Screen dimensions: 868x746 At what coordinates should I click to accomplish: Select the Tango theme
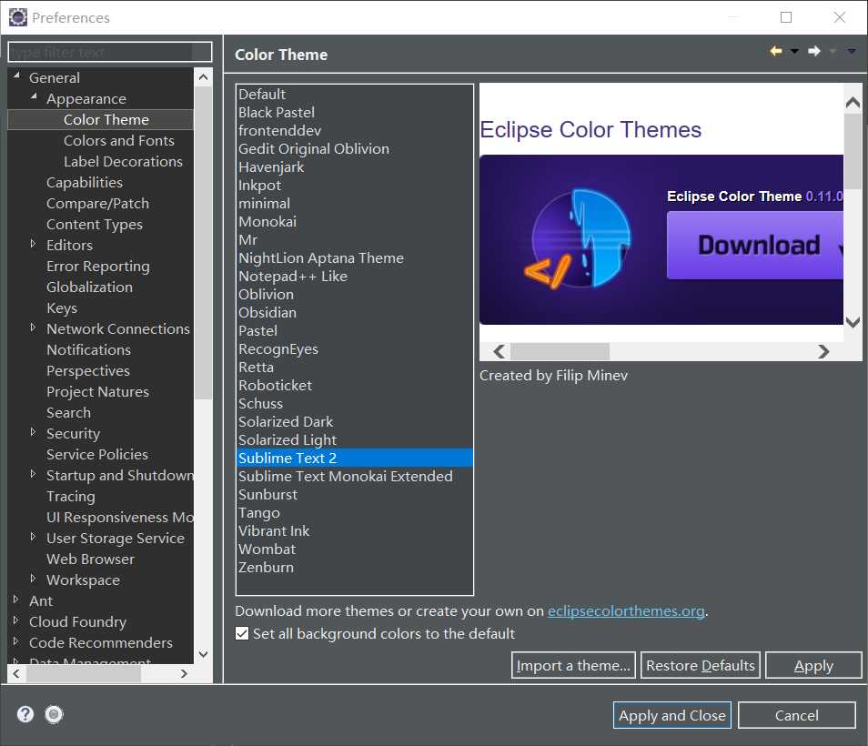point(354,512)
